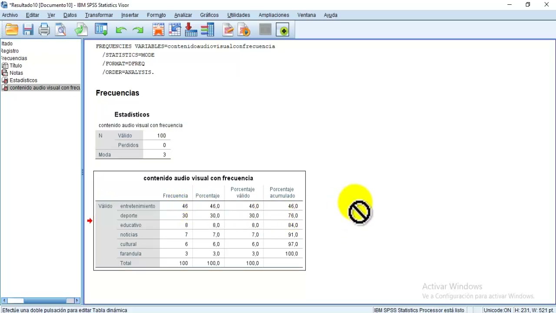Open the Datos menu
The width and height of the screenshot is (556, 313).
70,15
